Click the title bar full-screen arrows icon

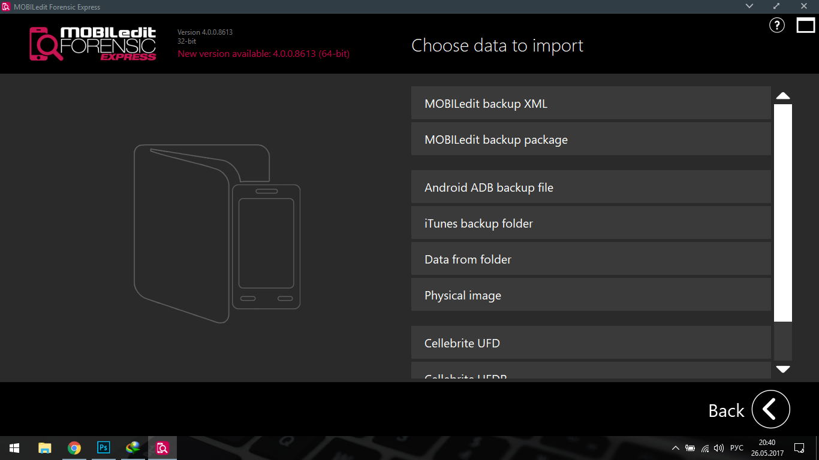pyautogui.click(x=777, y=6)
